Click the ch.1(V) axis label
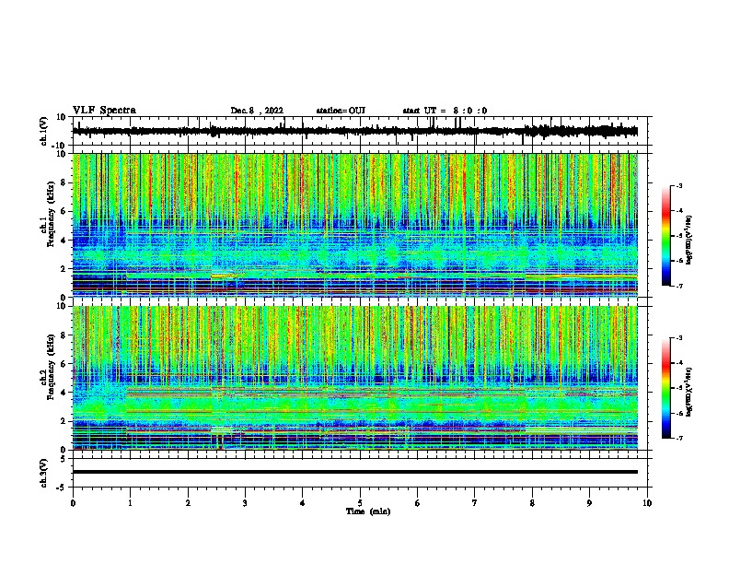 click(x=44, y=131)
